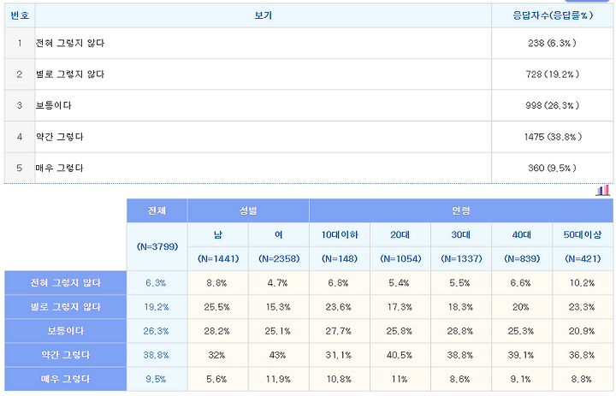Viewport: 616px width, 396px height.
Task: Click the 성별 group header
Action: [x=248, y=211]
